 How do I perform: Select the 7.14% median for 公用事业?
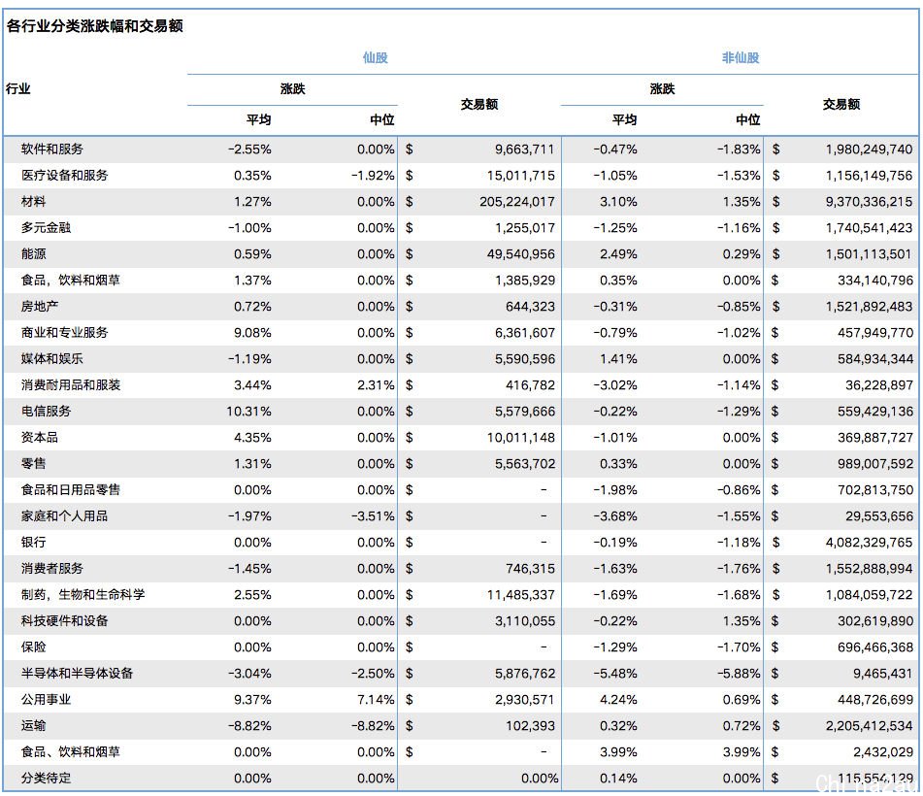click(x=376, y=700)
